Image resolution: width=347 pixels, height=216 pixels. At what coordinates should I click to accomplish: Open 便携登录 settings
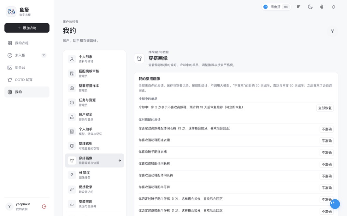coord(95,189)
